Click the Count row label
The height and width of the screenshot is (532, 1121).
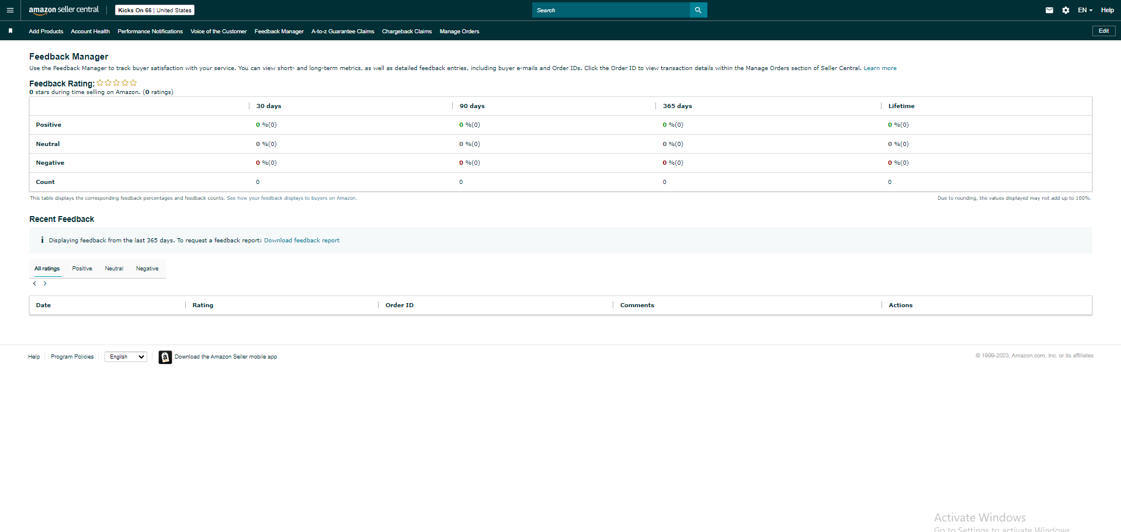point(45,182)
